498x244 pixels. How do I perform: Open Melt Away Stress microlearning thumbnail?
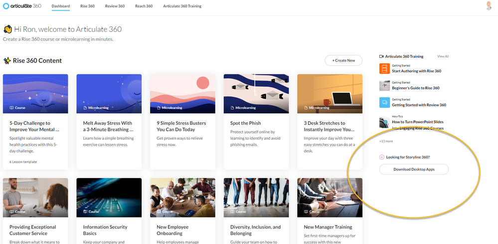point(109,94)
